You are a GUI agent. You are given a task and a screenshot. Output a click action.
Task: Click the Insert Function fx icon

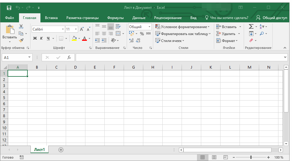tap(69, 57)
